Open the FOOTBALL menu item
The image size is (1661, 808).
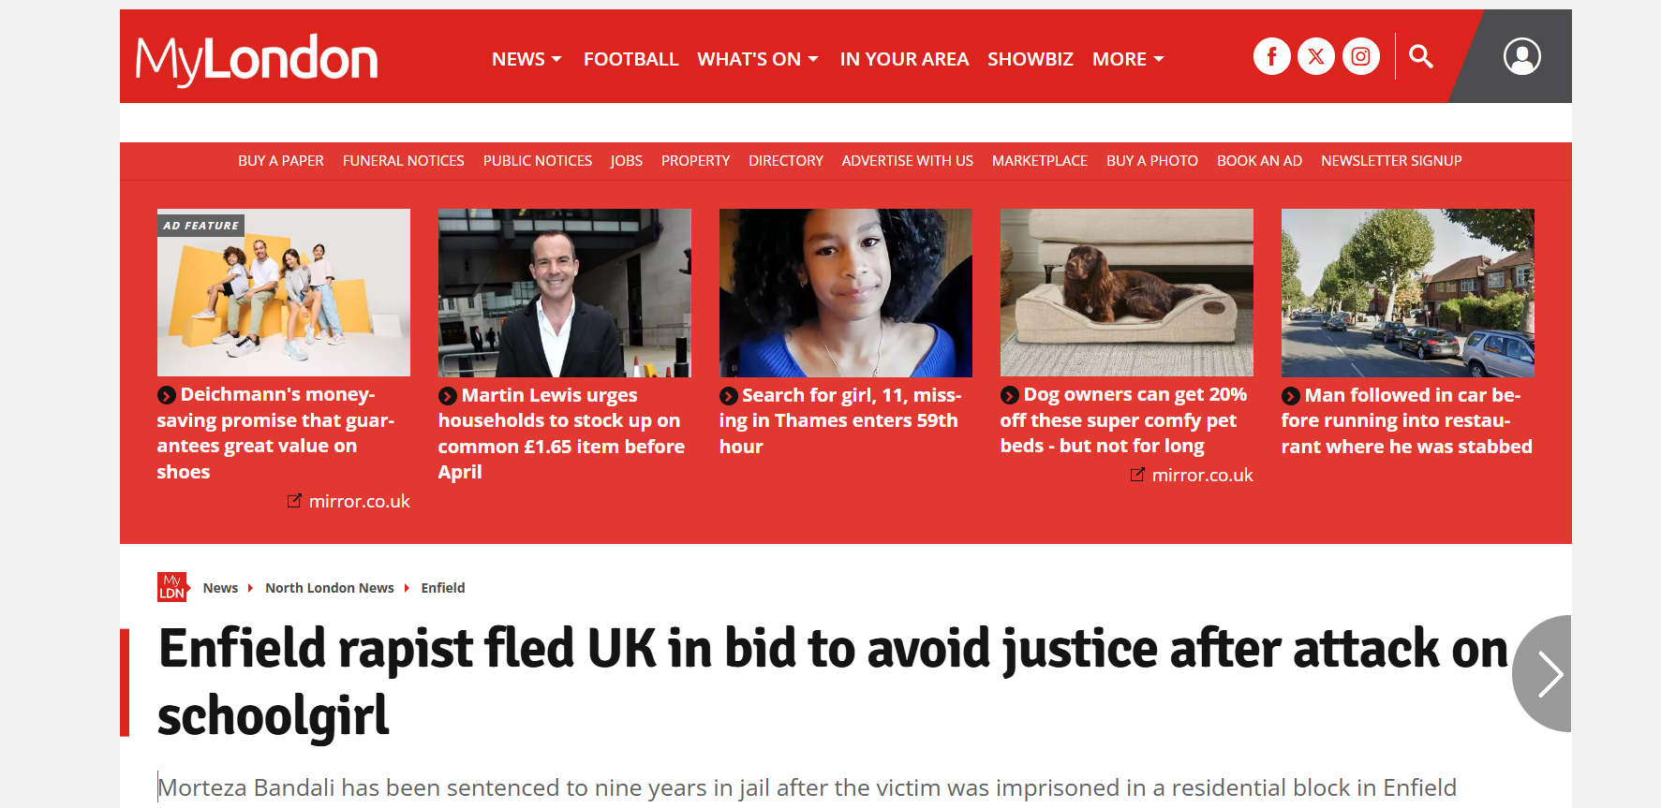click(630, 59)
